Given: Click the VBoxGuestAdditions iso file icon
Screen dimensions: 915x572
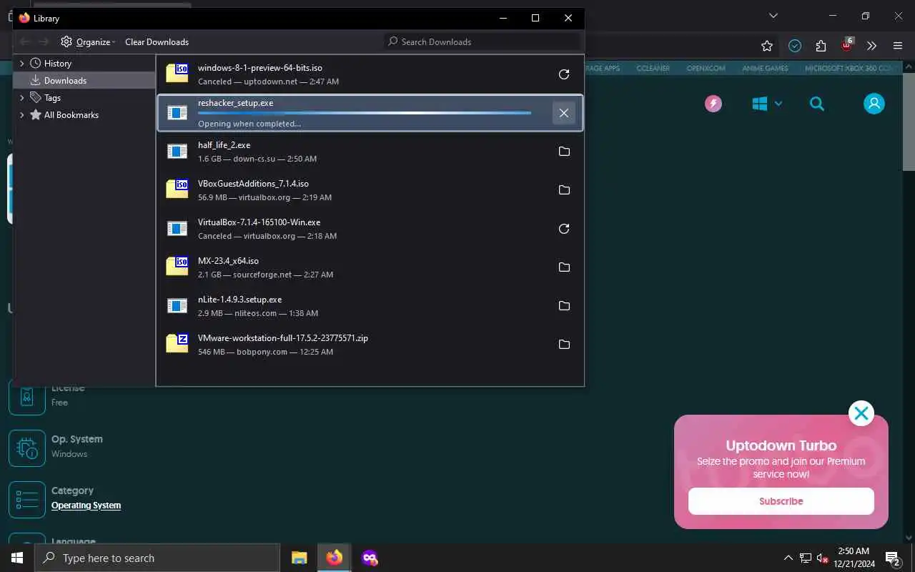Looking at the screenshot, I should tap(177, 188).
